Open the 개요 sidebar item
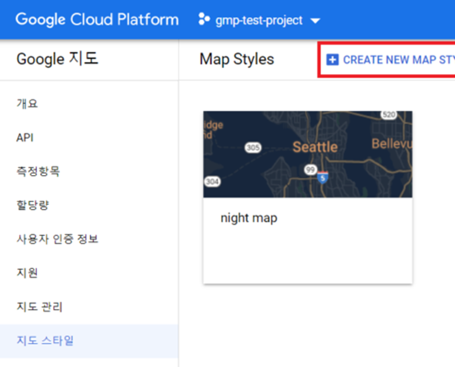This screenshot has width=455, height=367. coord(27,103)
